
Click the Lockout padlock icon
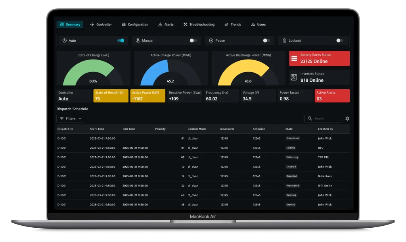pyautogui.click(x=284, y=40)
